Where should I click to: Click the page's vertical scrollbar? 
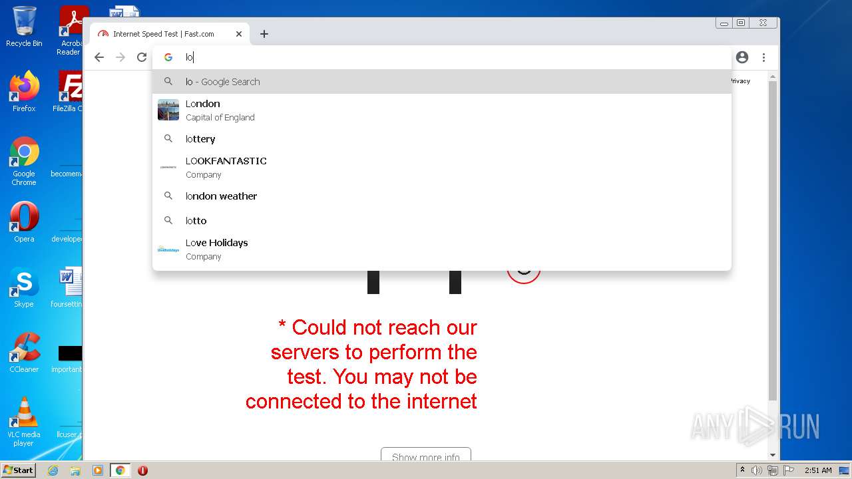[x=773, y=239]
